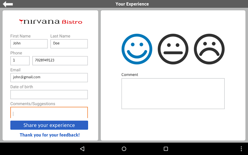Tap Android back navigation button
Screen dimensions: 248x155
[82, 149]
